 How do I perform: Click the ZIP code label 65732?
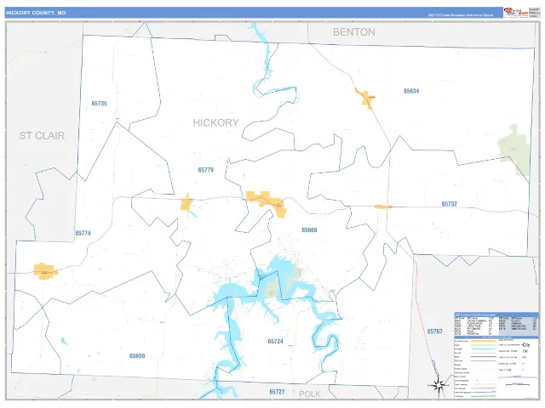pos(449,204)
